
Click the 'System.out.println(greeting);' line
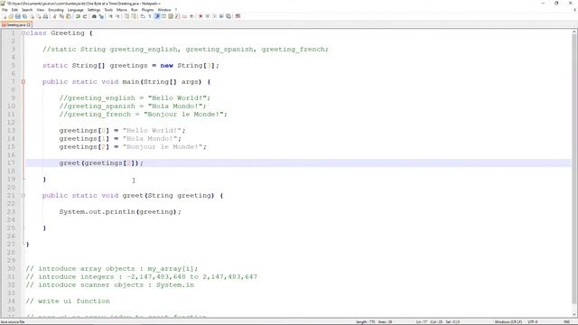[x=120, y=212]
